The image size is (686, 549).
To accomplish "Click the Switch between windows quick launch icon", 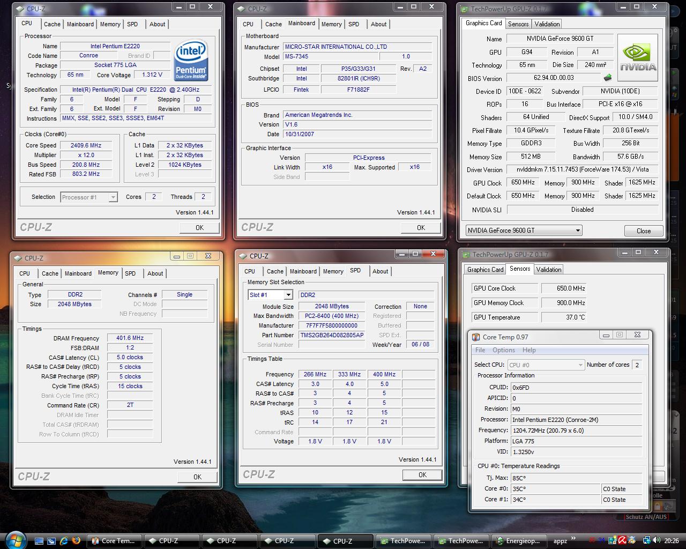I will (x=52, y=541).
